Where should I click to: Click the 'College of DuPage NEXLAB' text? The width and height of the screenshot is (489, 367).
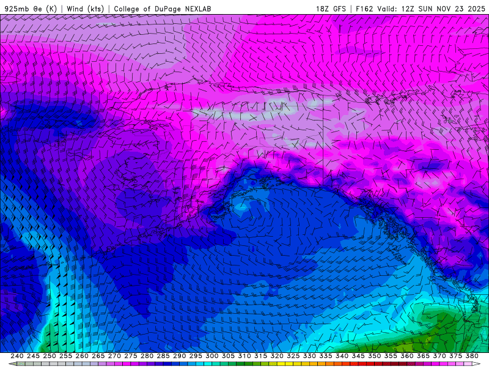[163, 9]
